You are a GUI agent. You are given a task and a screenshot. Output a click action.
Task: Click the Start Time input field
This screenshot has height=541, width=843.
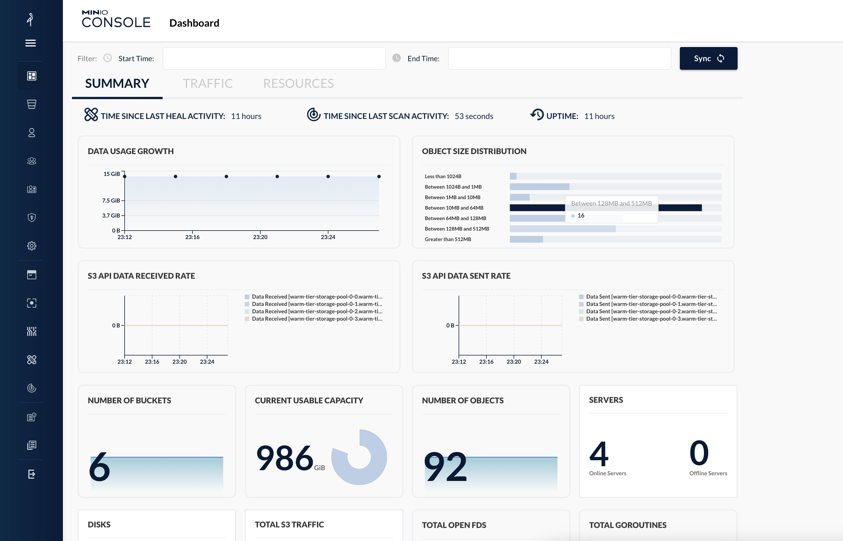click(274, 58)
